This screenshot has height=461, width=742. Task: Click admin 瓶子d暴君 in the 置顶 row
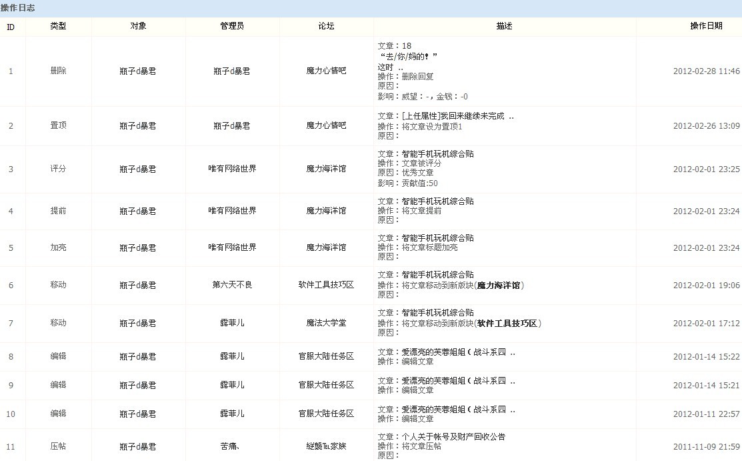[x=232, y=125]
